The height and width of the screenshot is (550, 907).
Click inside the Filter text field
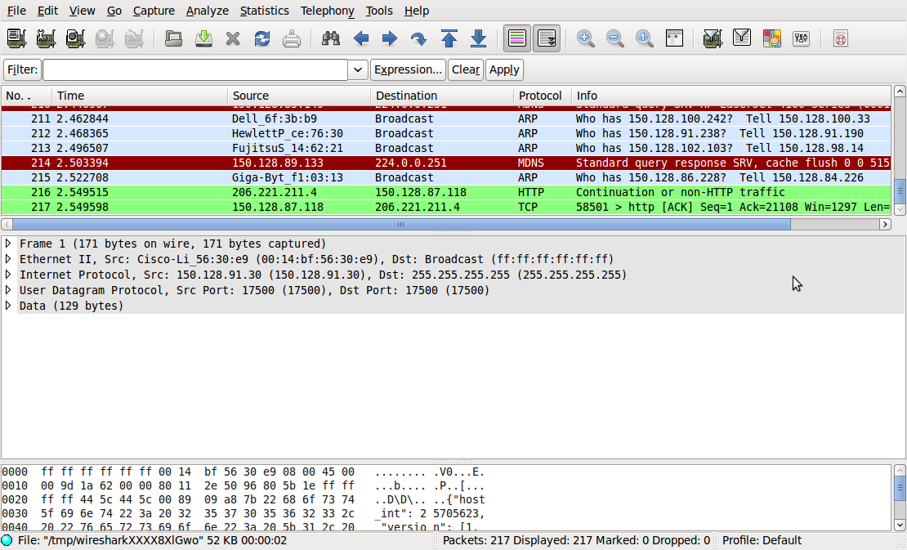pyautogui.click(x=194, y=70)
